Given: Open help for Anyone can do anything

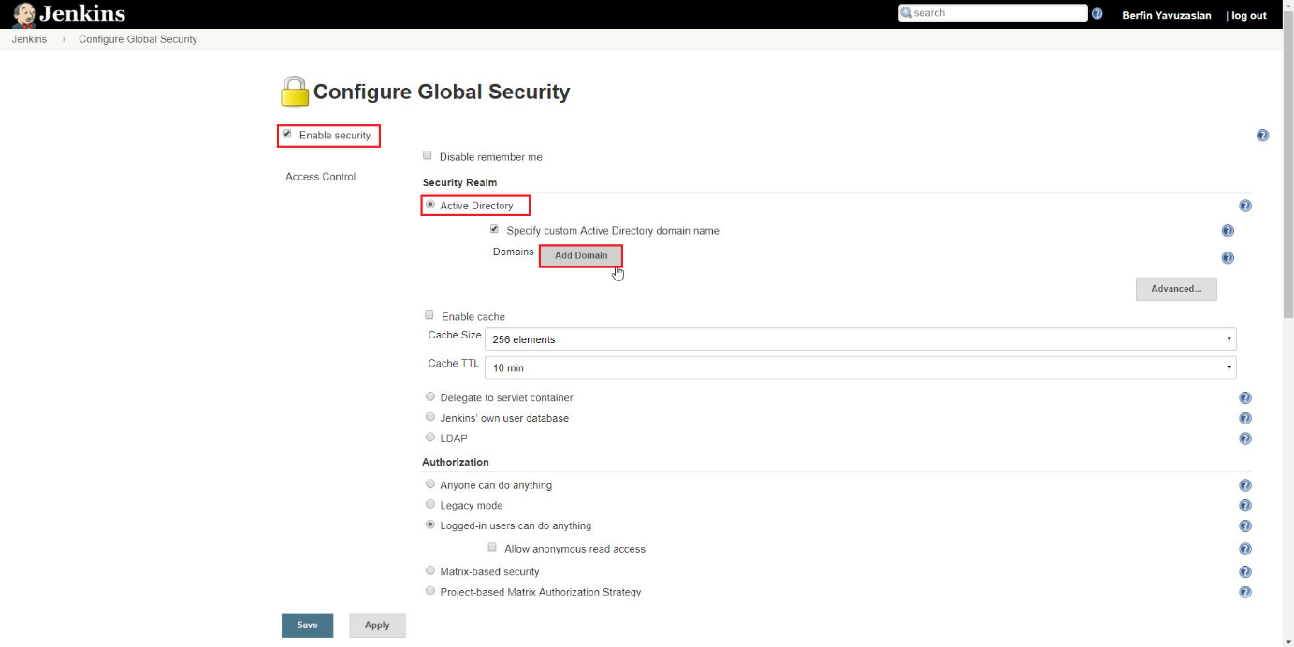Looking at the screenshot, I should pyautogui.click(x=1245, y=485).
